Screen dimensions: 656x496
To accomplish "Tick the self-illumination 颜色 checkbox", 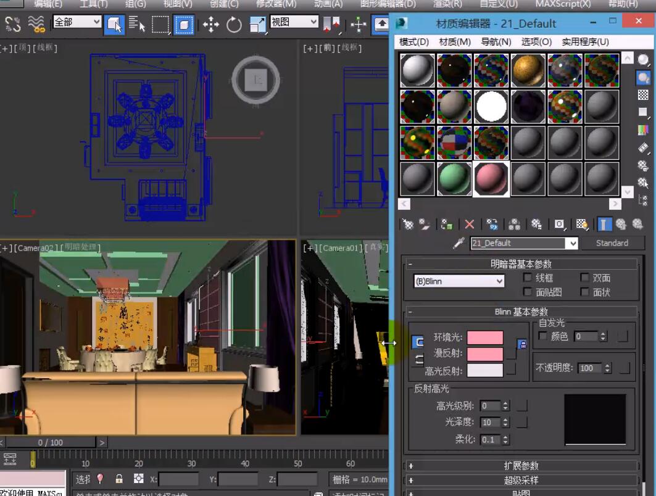I will click(x=543, y=336).
